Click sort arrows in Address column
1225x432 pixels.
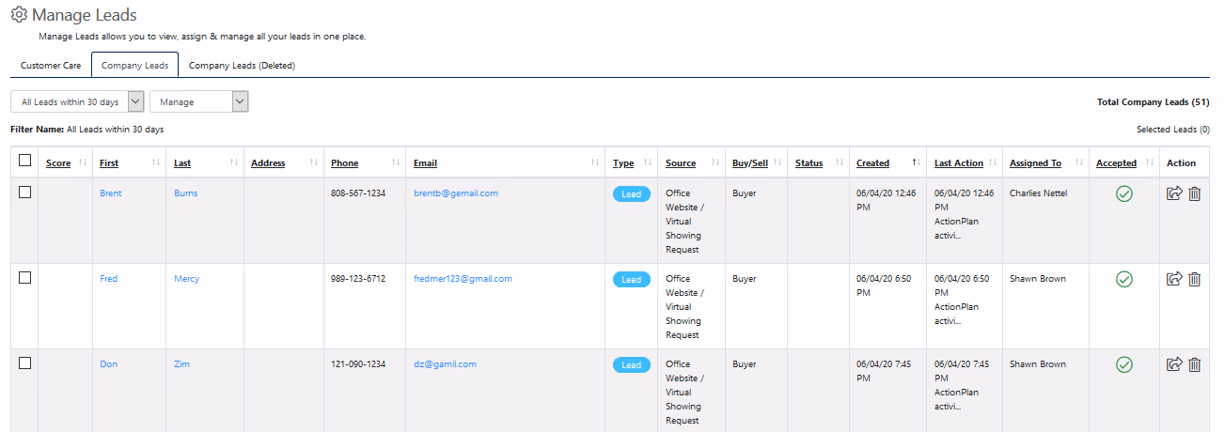tap(314, 163)
